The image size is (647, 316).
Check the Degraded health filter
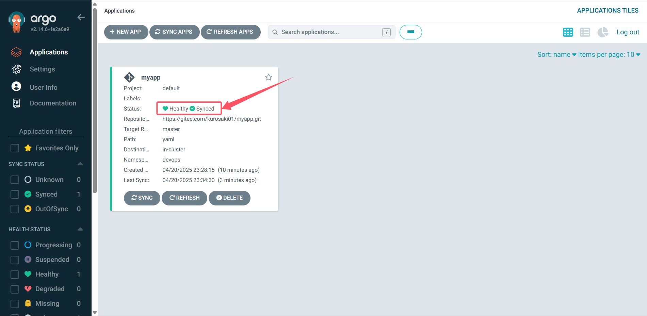point(15,289)
